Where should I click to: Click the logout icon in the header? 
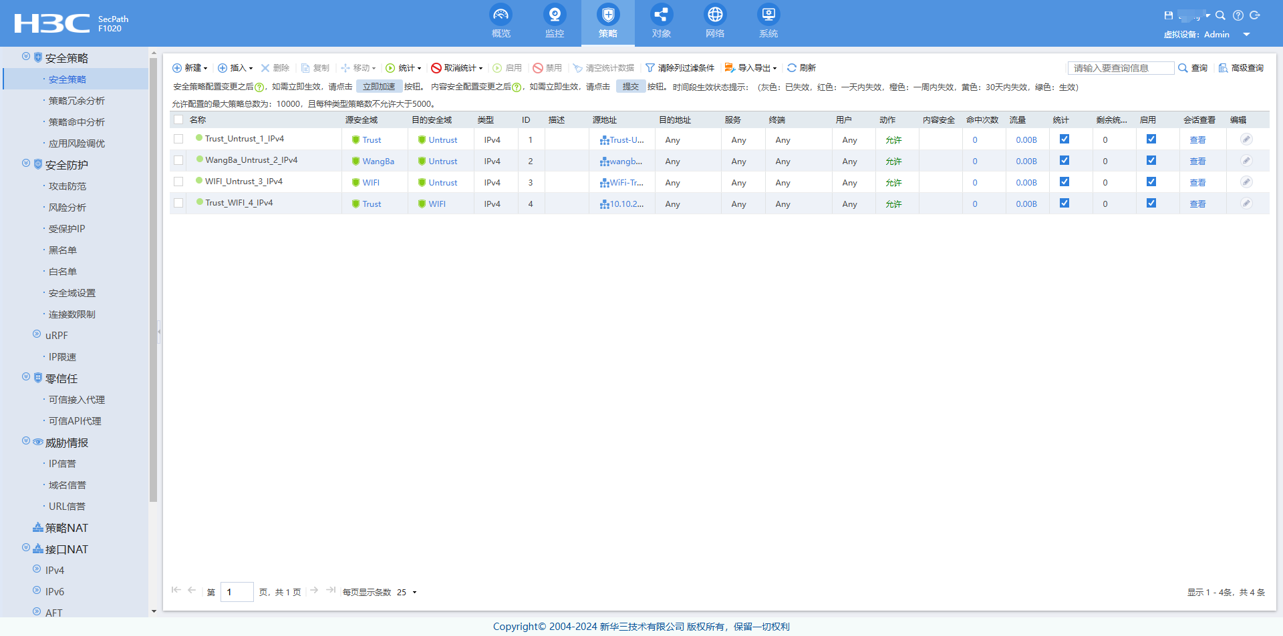1255,15
